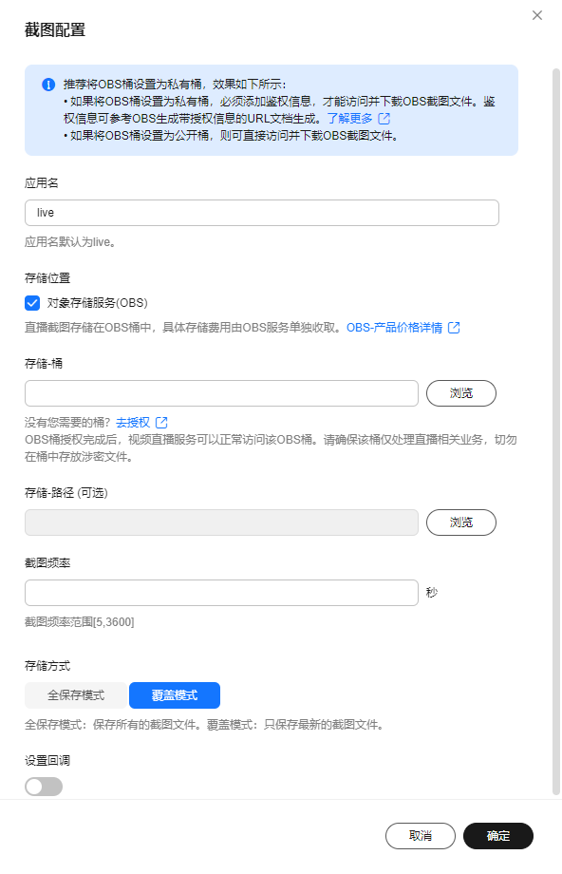Click the 去授权 link

coord(133,423)
